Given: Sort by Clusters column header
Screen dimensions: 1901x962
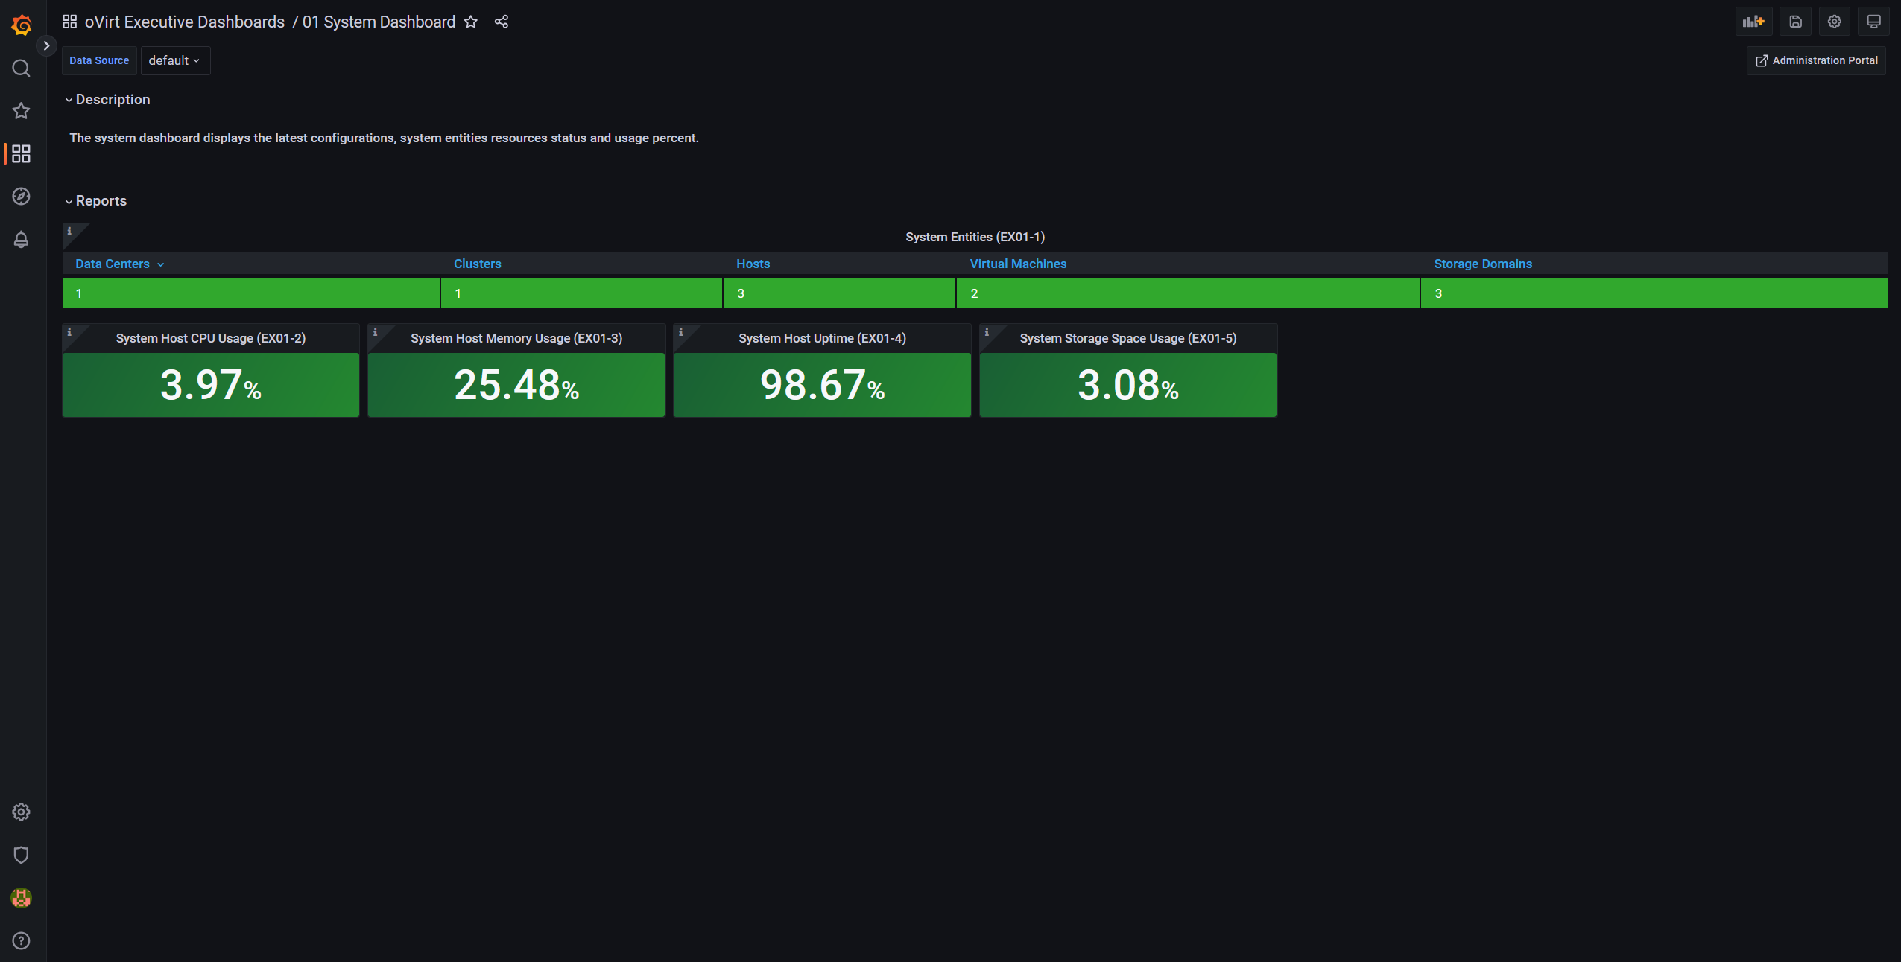Looking at the screenshot, I should click(477, 264).
